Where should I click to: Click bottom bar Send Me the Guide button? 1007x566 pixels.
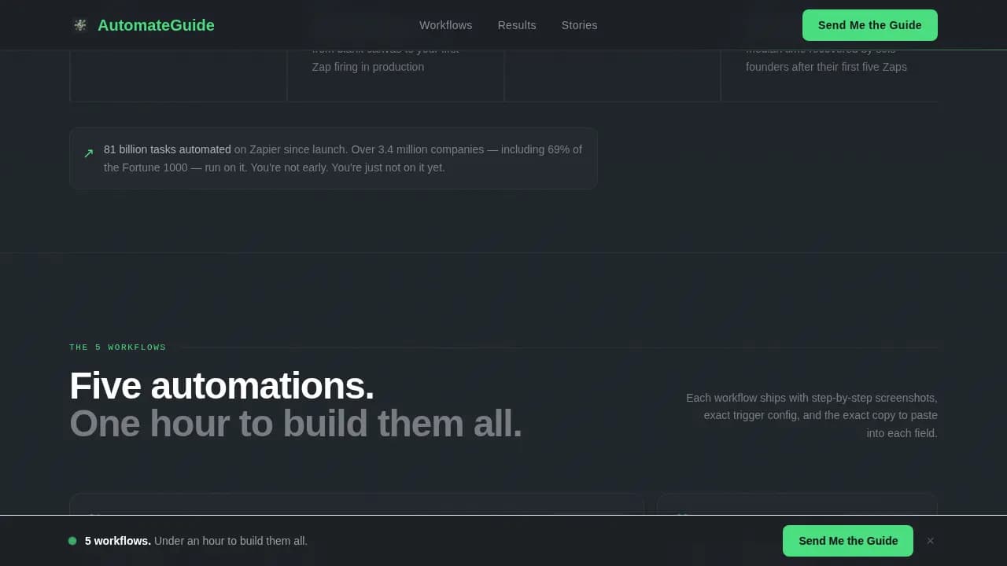848,541
